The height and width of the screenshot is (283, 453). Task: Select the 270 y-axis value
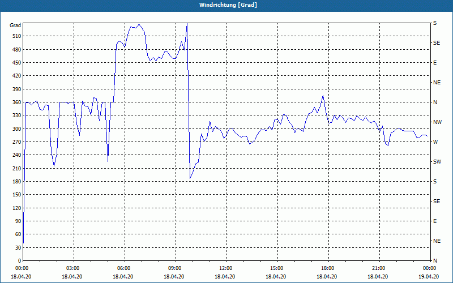tap(17, 142)
